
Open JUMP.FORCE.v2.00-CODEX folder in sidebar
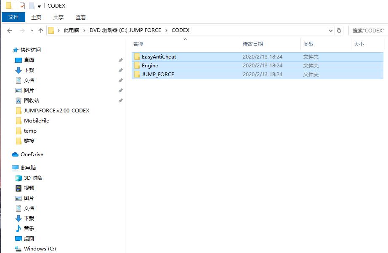(x=57, y=111)
